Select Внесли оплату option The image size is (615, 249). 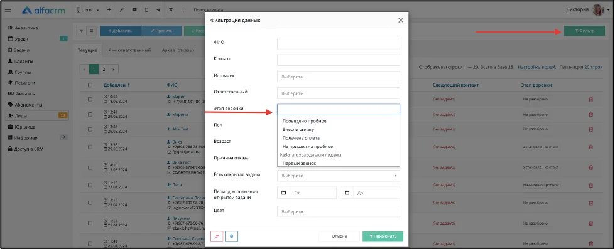point(298,130)
